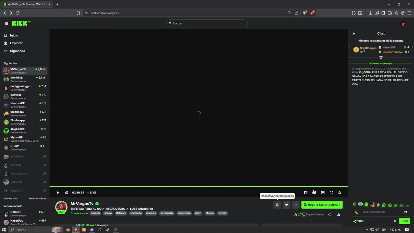Focus the Buscar search bar on Kick
Image resolution: width=414 pixels, height=233 pixels.
point(207,23)
